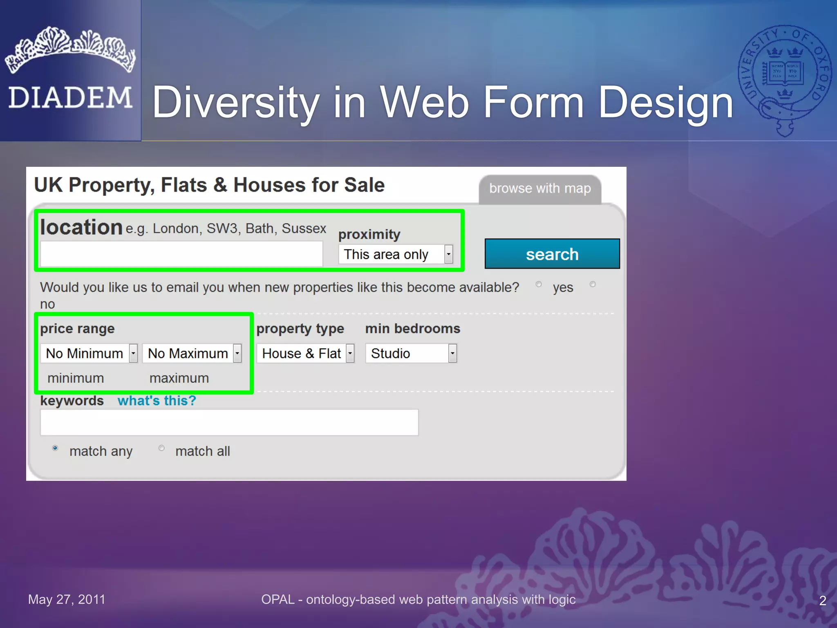Click the 'May 27, 2011' footer date

point(67,599)
